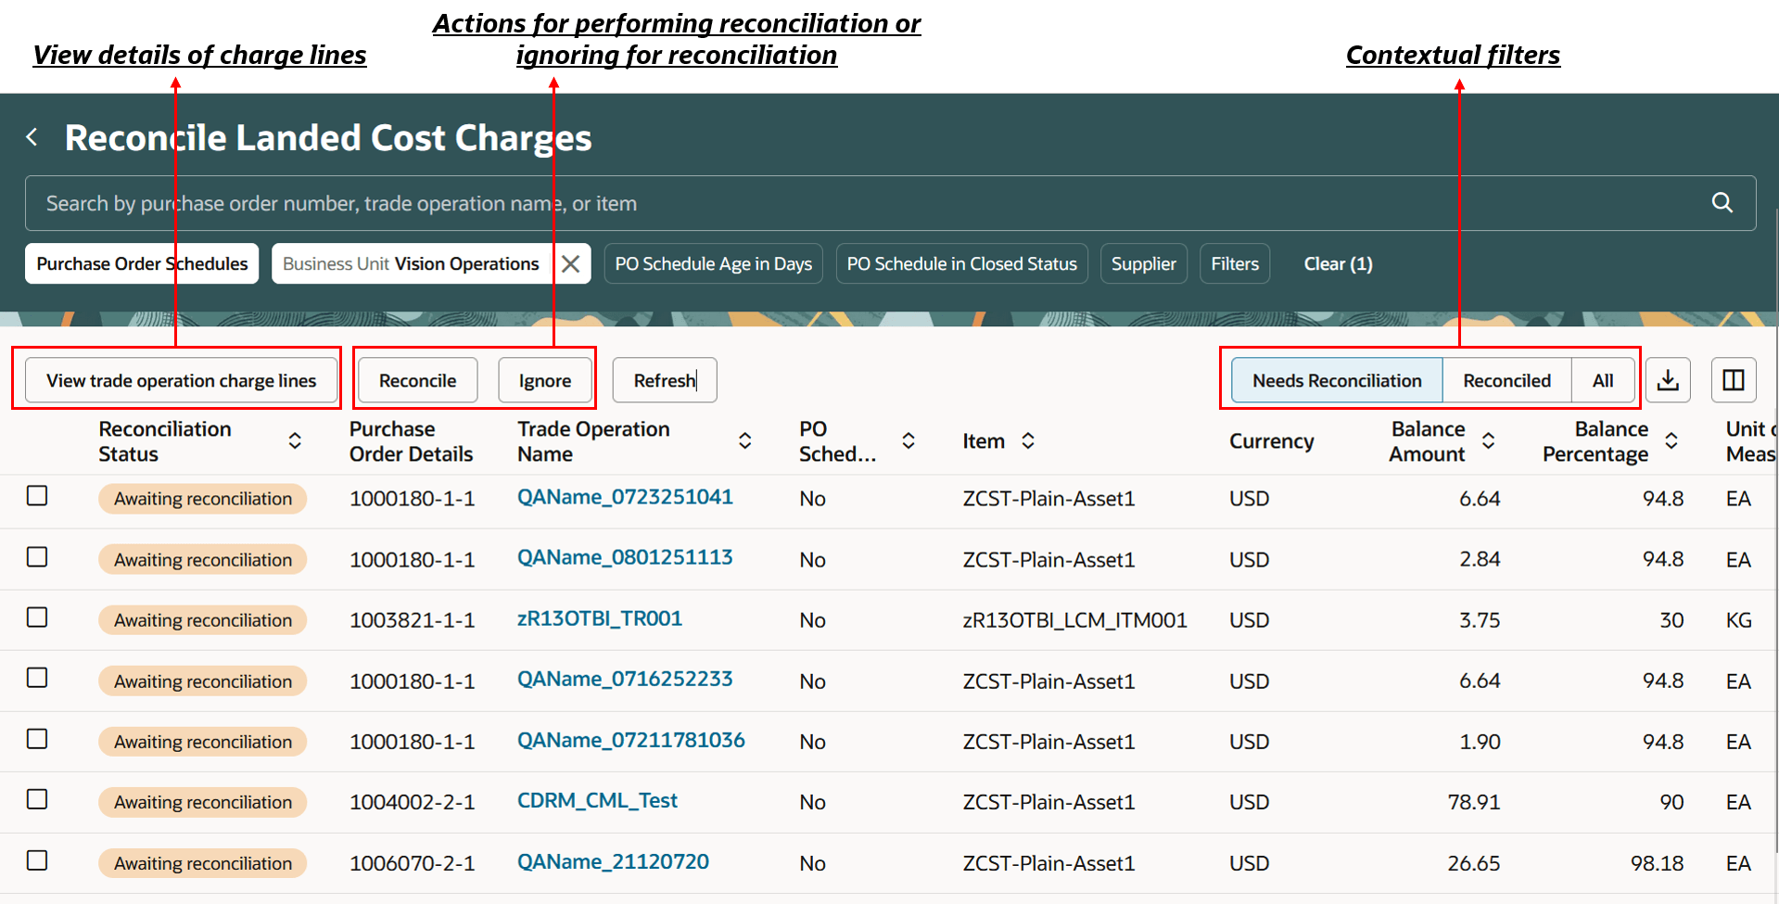Image resolution: width=1779 pixels, height=904 pixels.
Task: Sort by Balance Percentage column
Action: (1671, 441)
